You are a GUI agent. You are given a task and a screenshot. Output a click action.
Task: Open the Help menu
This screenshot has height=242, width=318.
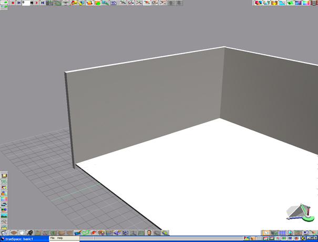tap(60, 238)
